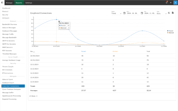Open IDS Violations report

(7, 70)
